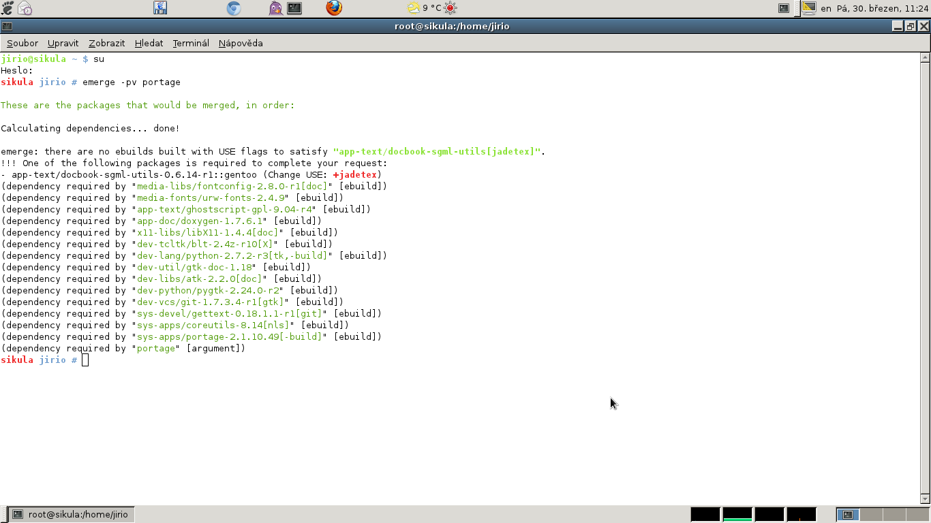The image size is (931, 523).
Task: Click the terminal cursor at last prompt
Action: coord(85,360)
